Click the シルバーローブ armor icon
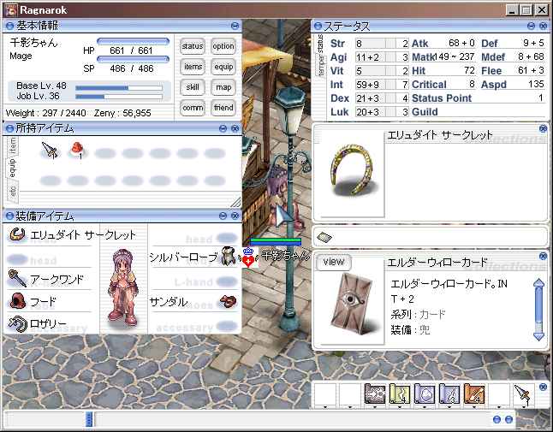 [229, 256]
